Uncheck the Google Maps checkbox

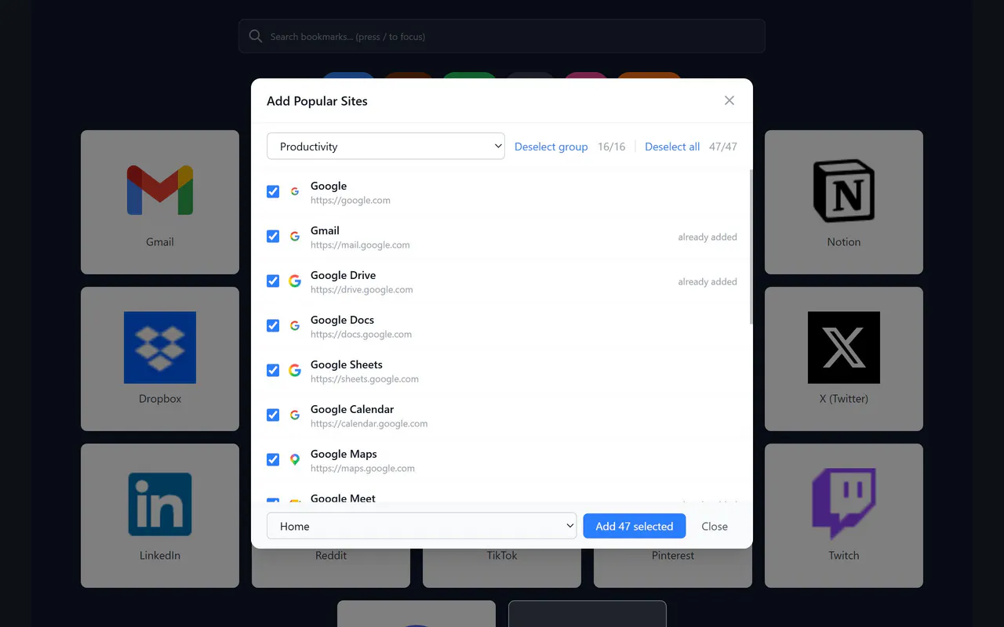tap(273, 459)
